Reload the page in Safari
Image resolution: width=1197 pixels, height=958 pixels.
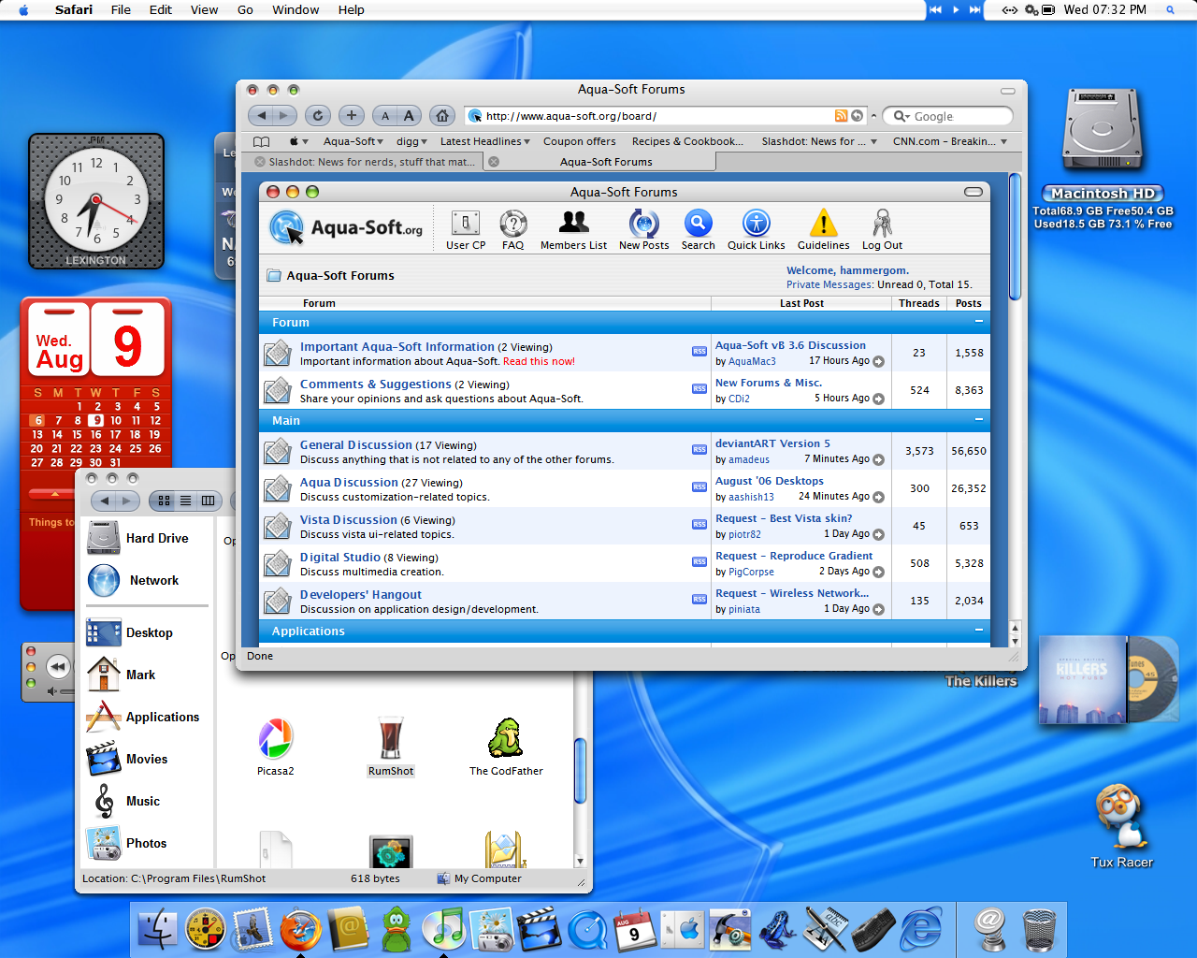pyautogui.click(x=318, y=115)
